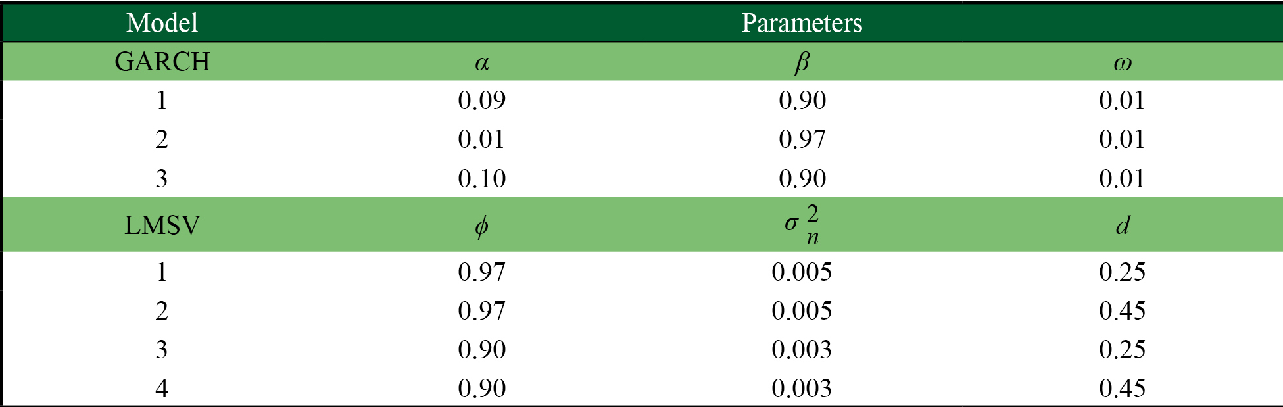Viewport: 1283px width, 407px height.
Task: Click LMSV model 1 d value 0.25
Action: (x=1122, y=272)
